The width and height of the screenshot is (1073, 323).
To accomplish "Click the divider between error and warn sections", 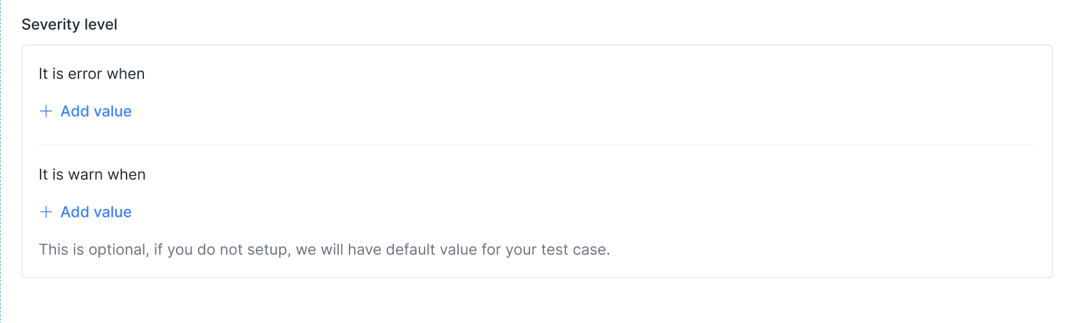I will pos(536,145).
